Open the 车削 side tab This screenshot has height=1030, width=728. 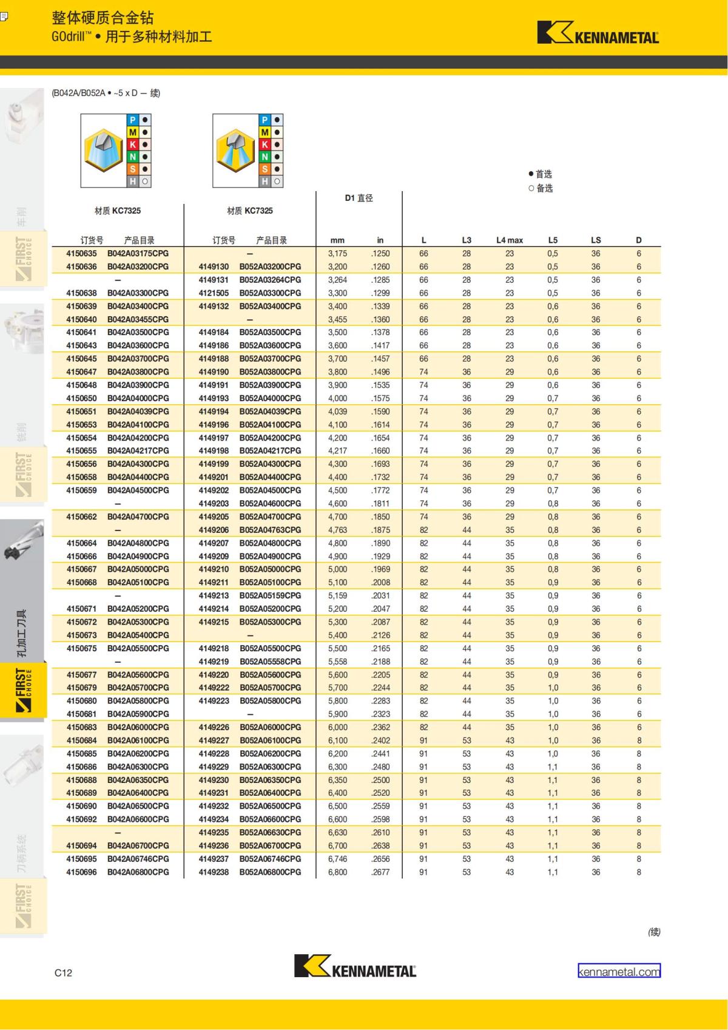tap(22, 216)
